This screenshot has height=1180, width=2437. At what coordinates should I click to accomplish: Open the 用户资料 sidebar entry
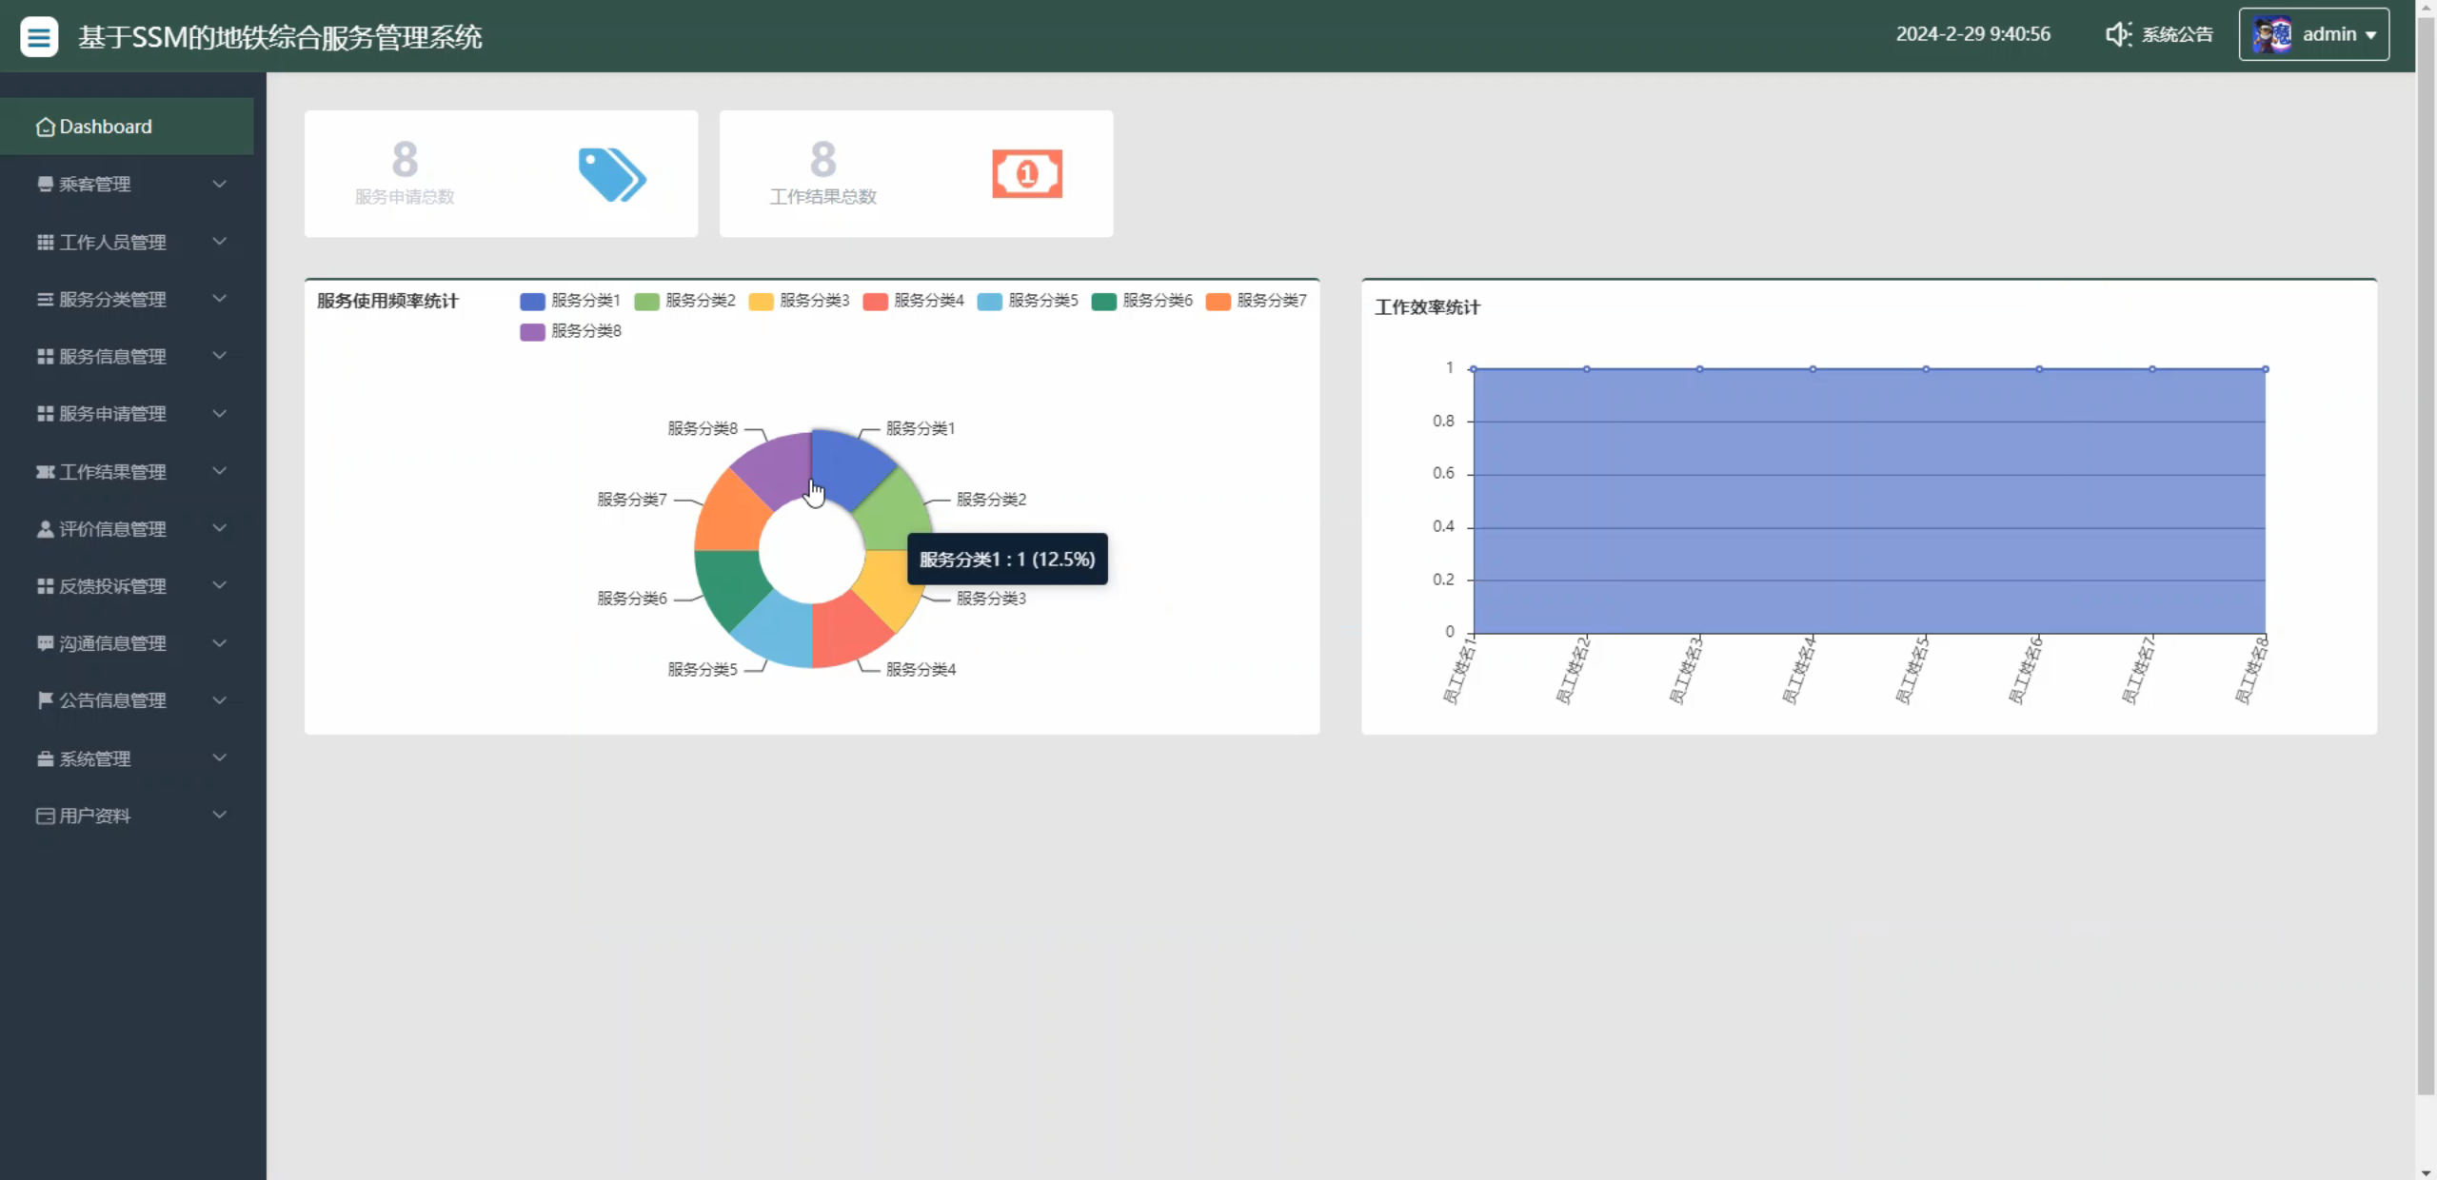(94, 816)
